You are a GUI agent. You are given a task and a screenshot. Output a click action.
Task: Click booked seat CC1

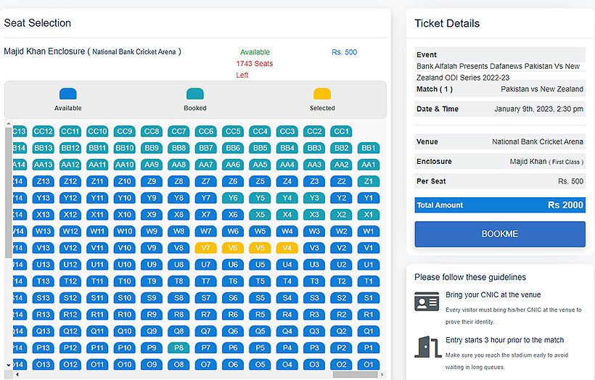[x=341, y=131]
